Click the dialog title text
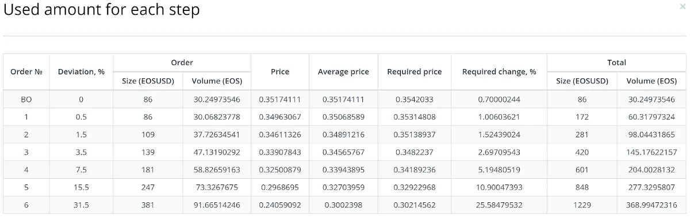The width and height of the screenshot is (690, 219). 102,10
